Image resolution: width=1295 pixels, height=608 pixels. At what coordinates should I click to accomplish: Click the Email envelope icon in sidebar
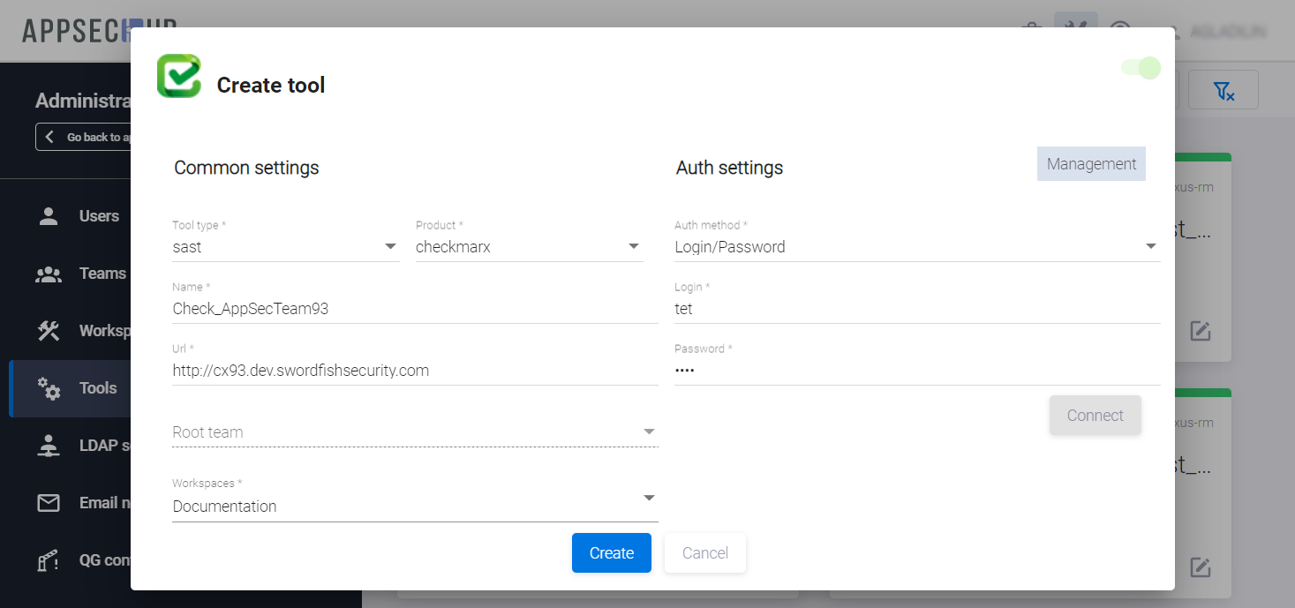(49, 503)
